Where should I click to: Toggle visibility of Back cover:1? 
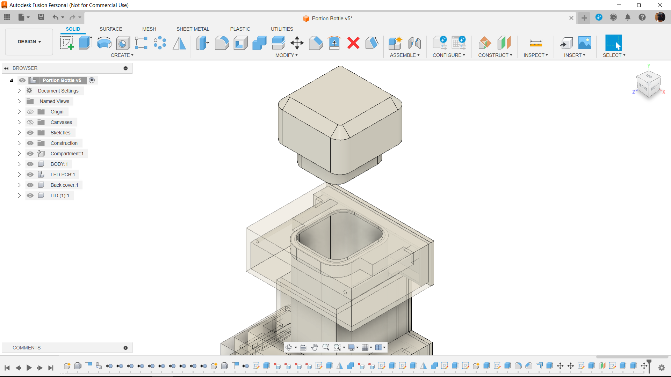[30, 185]
